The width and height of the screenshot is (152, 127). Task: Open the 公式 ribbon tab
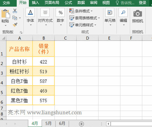(68, 3)
